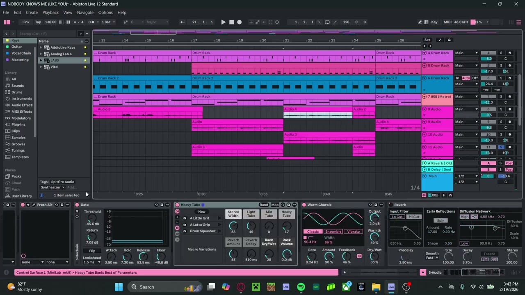Open the Create menu
Viewport: 525px width, 295px height.
click(x=32, y=13)
